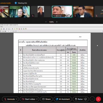This screenshot has width=103, height=103.
Task: Unmute the microphone
Action: 9,99
